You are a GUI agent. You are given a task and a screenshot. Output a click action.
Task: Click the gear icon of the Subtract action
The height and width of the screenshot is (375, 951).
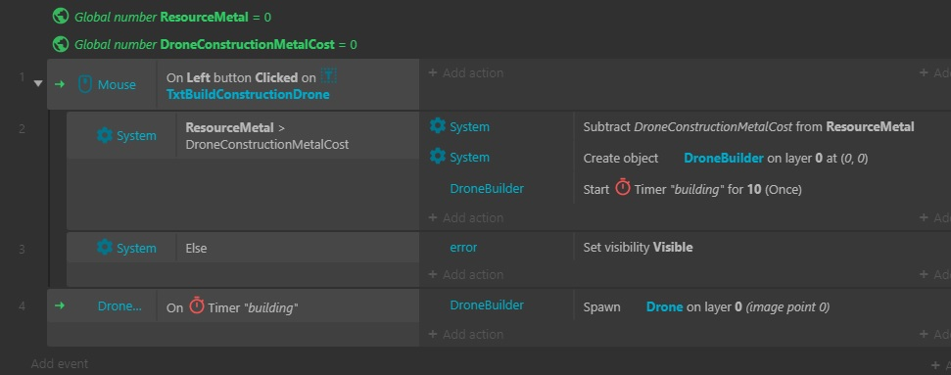pos(437,126)
